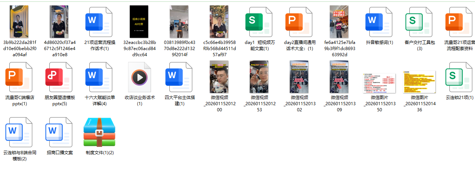Screen dimensions: 475x192
Task: Click the 云连锁与B端合同模板 document icon
Action: tap(19, 132)
